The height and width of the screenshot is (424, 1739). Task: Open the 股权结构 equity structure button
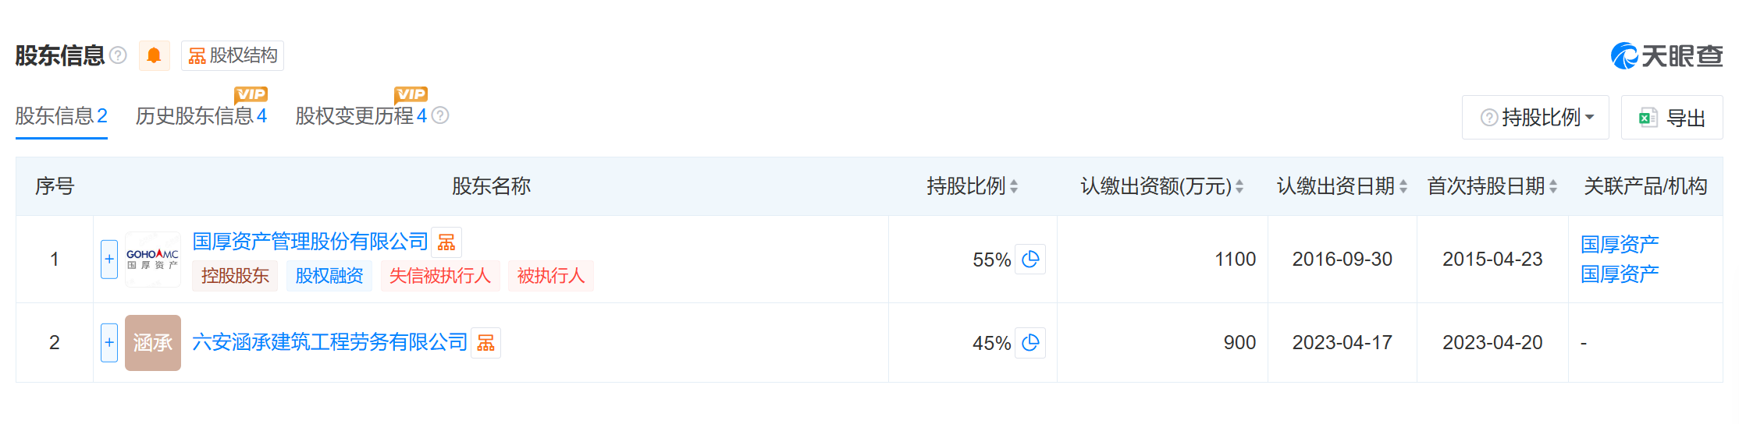coord(233,55)
